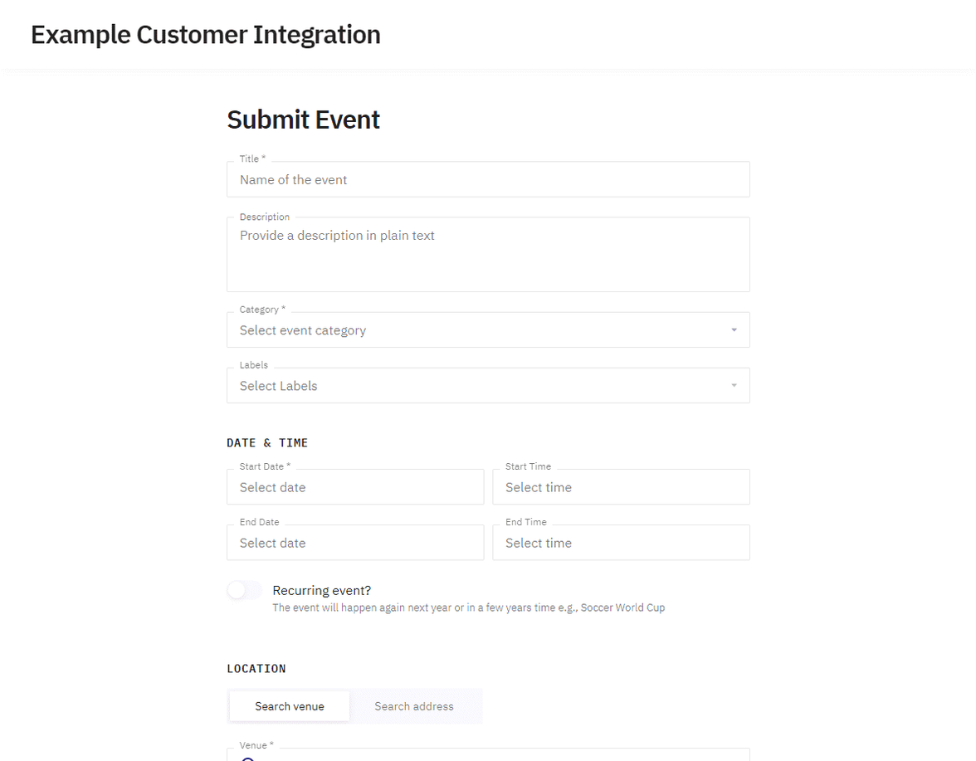Open the Category dropdown caret icon
The height and width of the screenshot is (761, 976).
point(734,329)
